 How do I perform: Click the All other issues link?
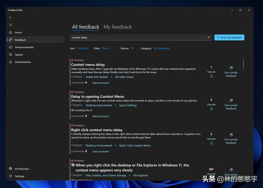pyautogui.click(x=125, y=77)
